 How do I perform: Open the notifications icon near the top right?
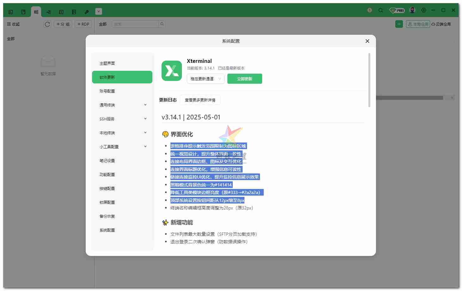(x=369, y=10)
